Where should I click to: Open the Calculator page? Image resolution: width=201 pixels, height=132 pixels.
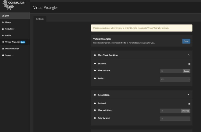coord(15,29)
